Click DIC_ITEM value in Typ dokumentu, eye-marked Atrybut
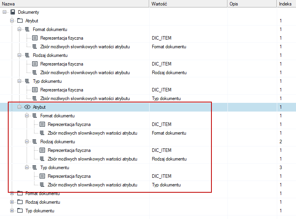 [162, 176]
